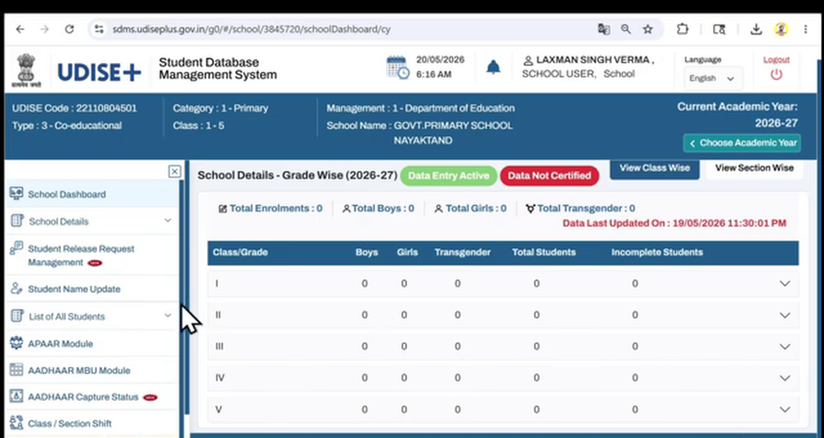Click the APAAR Module icon
824x438 pixels.
click(16, 343)
